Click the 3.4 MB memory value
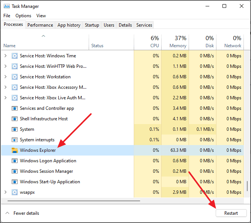The image size is (251, 223). point(180,108)
